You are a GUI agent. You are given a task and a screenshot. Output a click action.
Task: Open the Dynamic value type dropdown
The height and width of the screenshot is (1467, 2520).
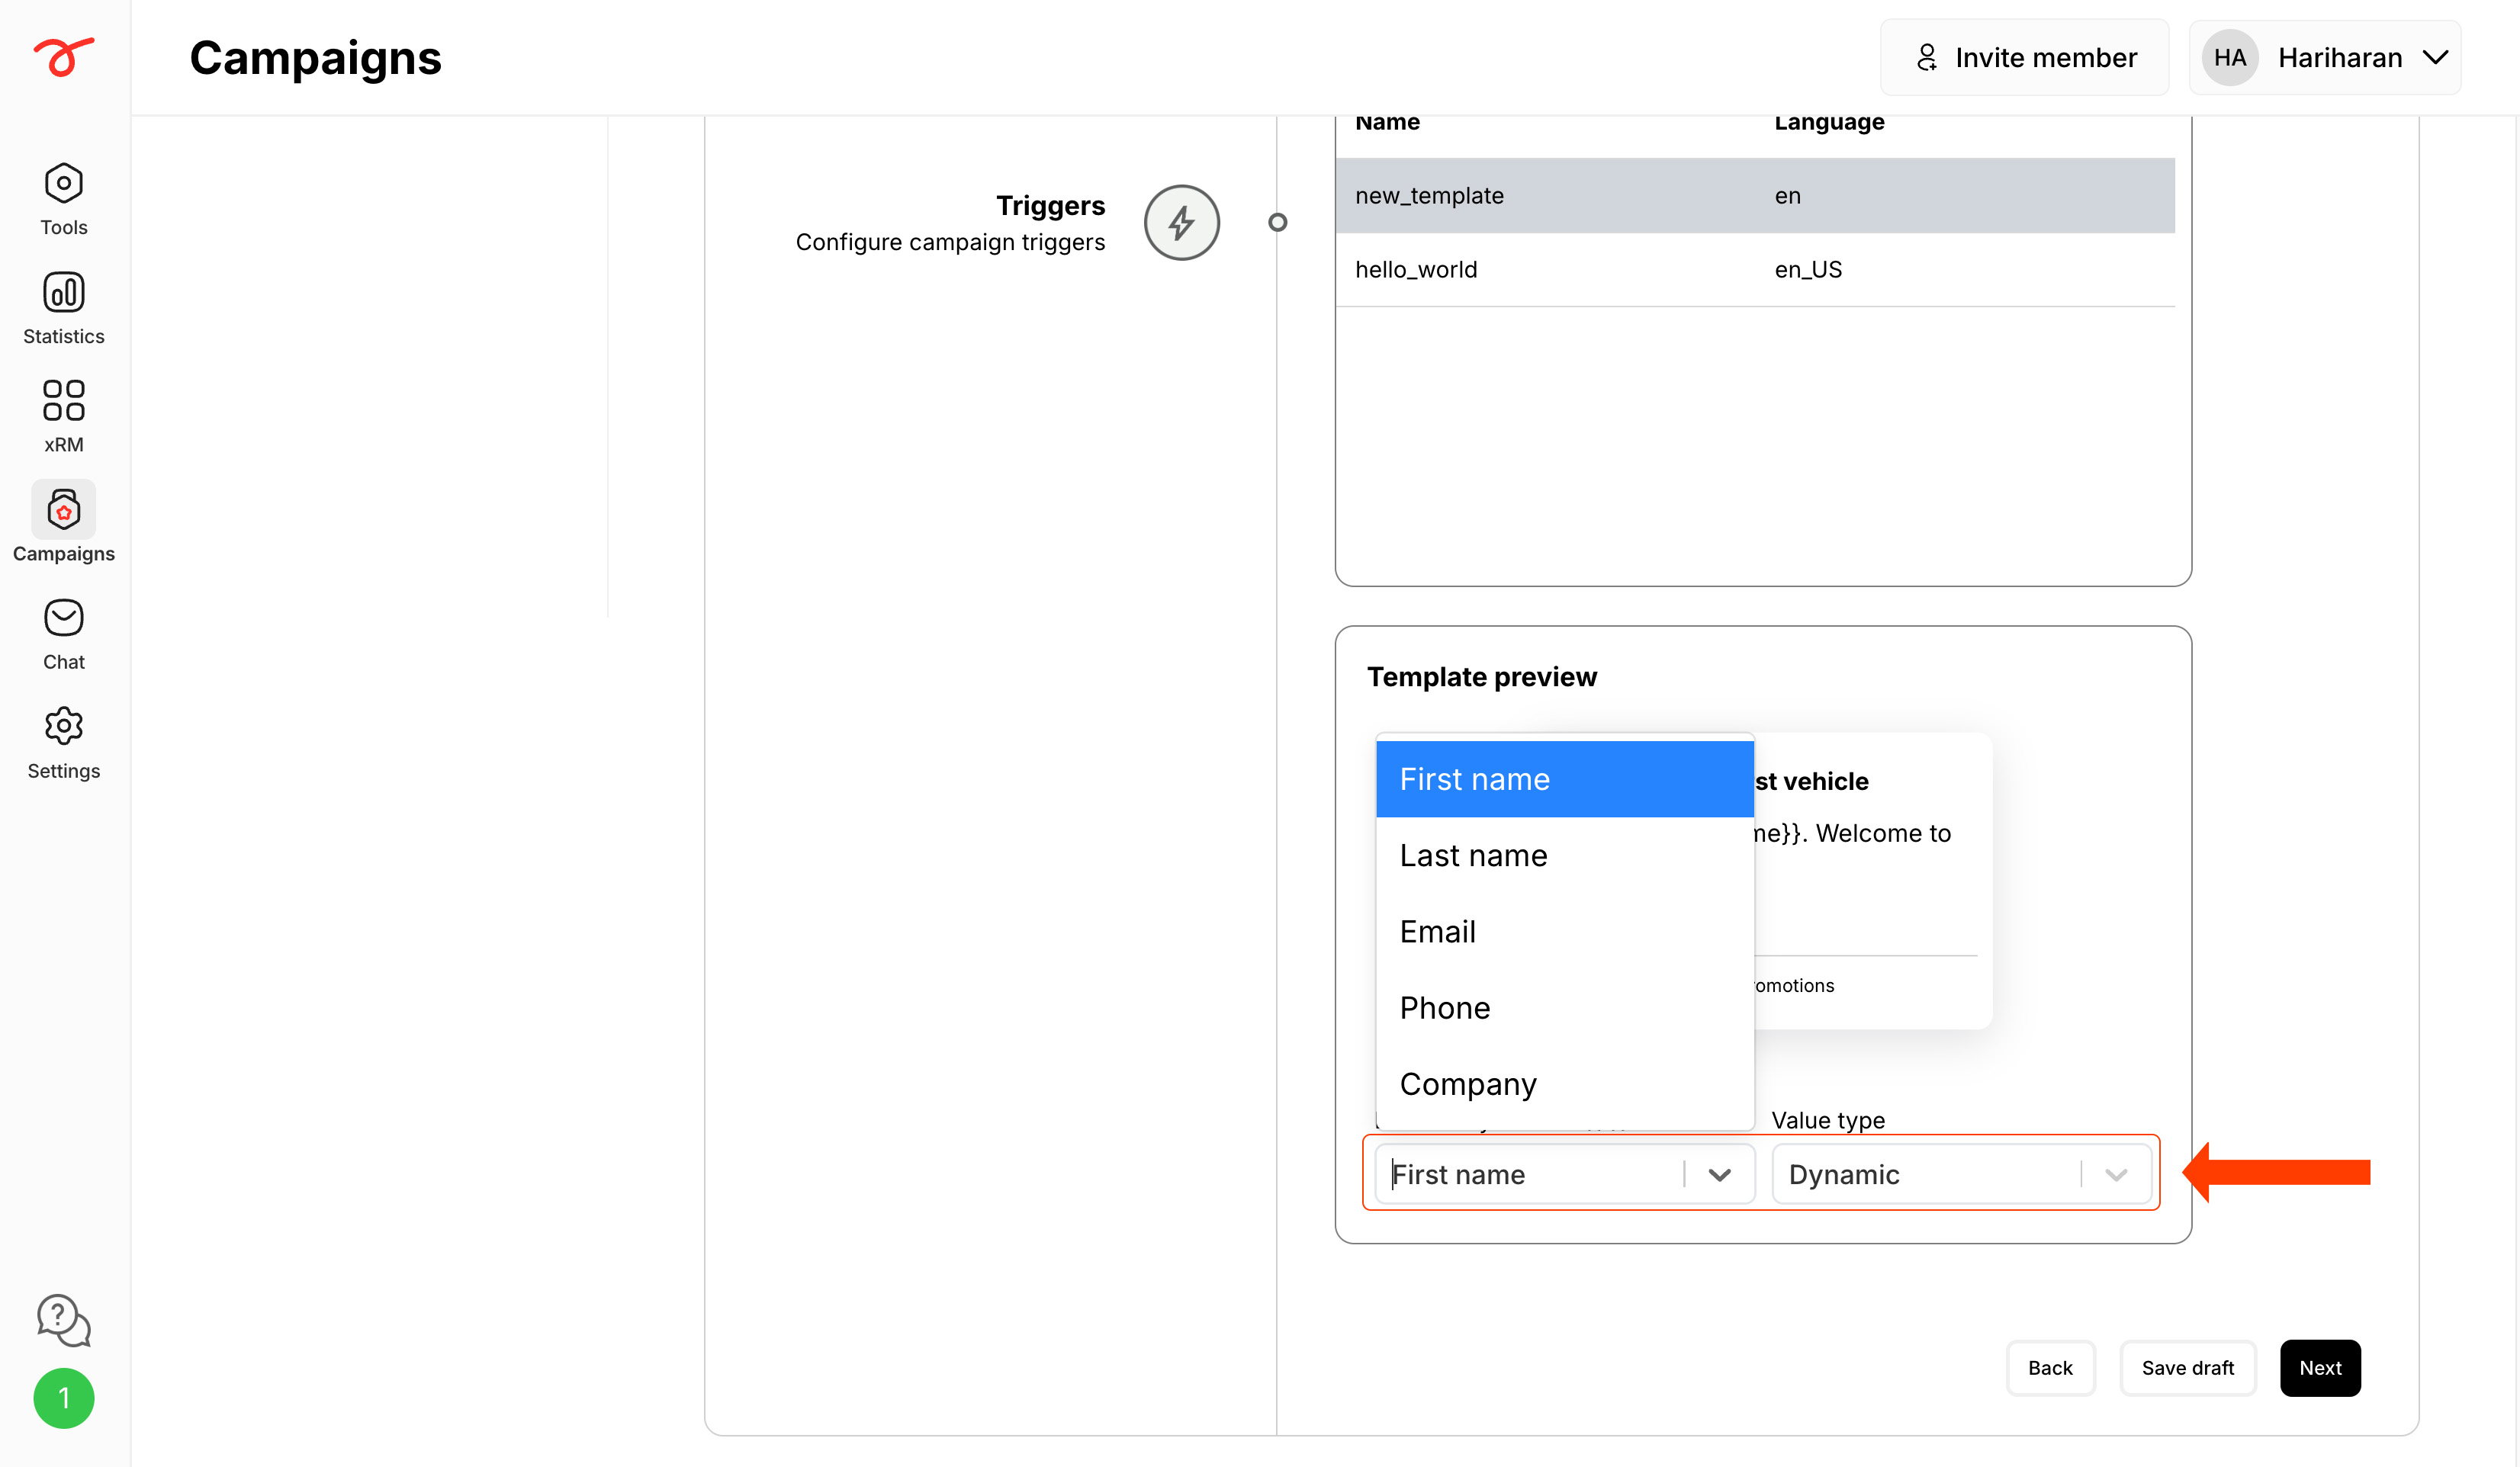(1961, 1174)
